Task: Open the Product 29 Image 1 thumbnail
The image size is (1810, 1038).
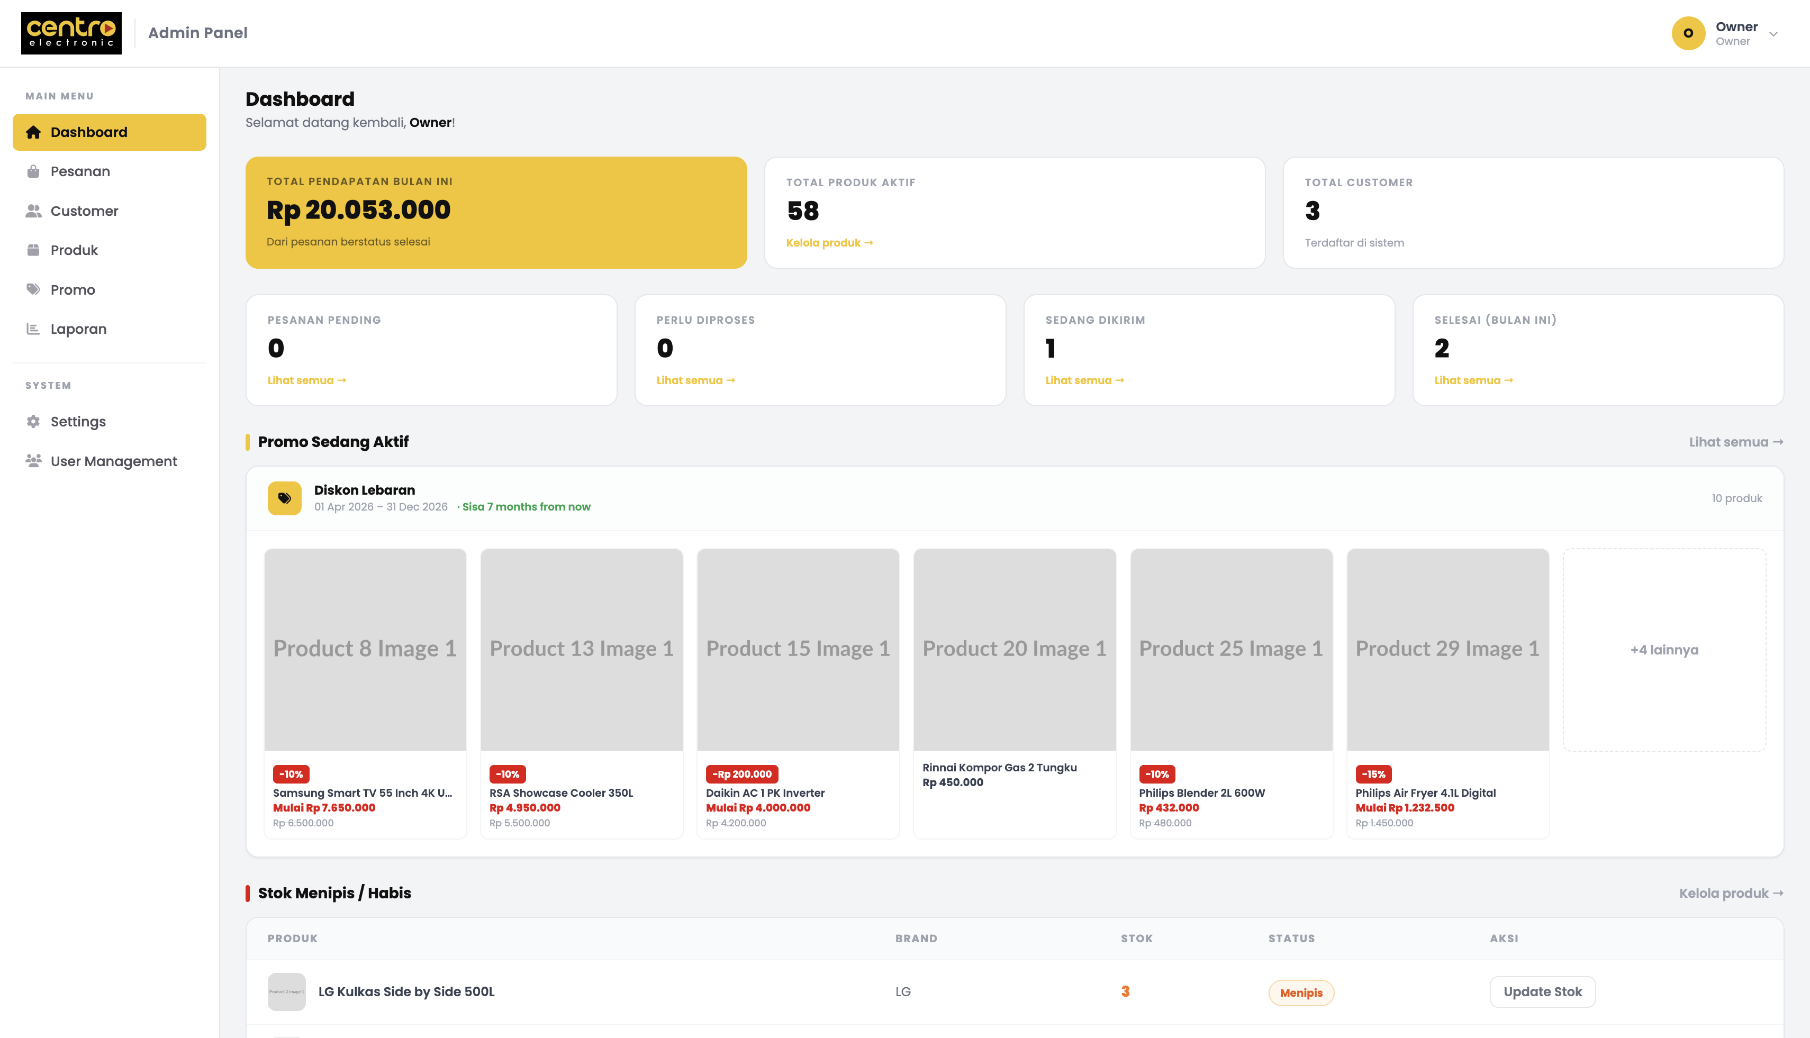Action: coord(1447,650)
